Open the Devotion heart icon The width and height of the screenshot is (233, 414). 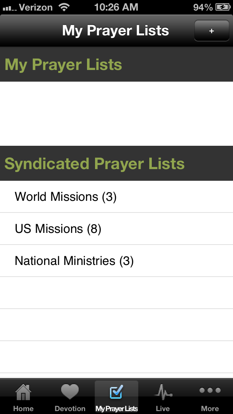[70, 392]
